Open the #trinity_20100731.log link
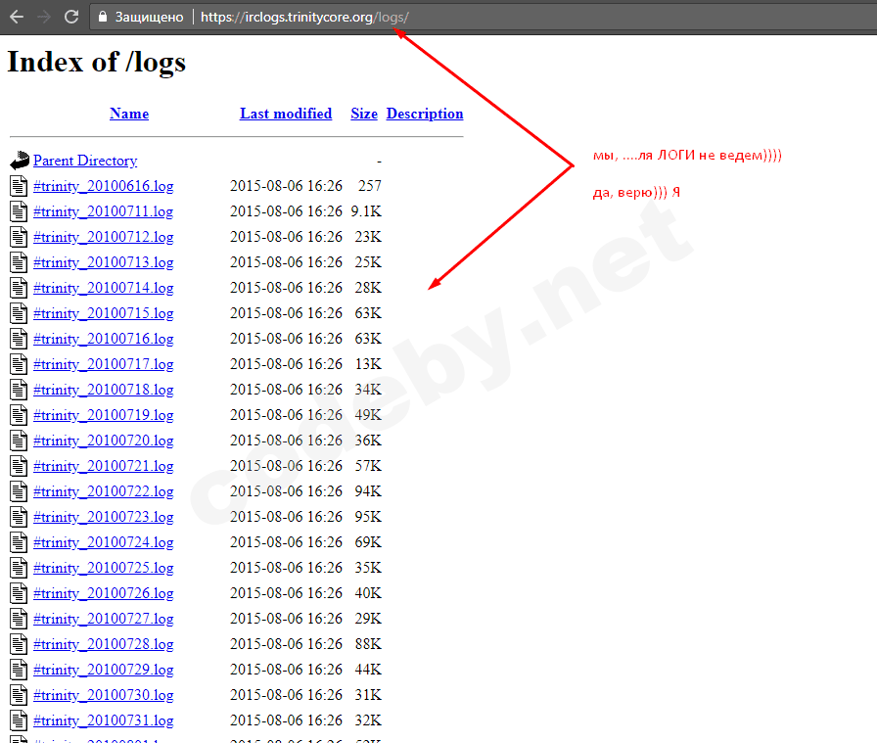 coord(104,720)
